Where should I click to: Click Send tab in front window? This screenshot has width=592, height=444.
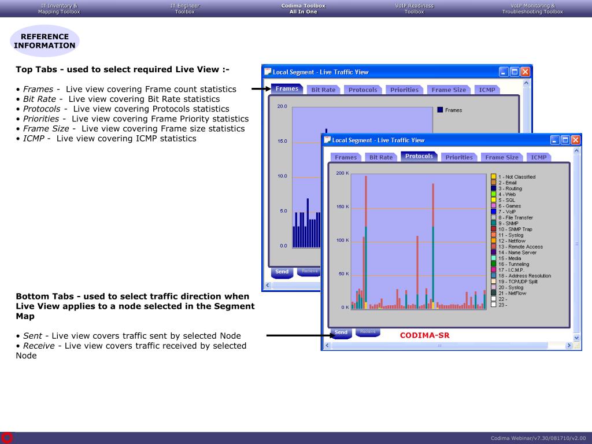(341, 332)
